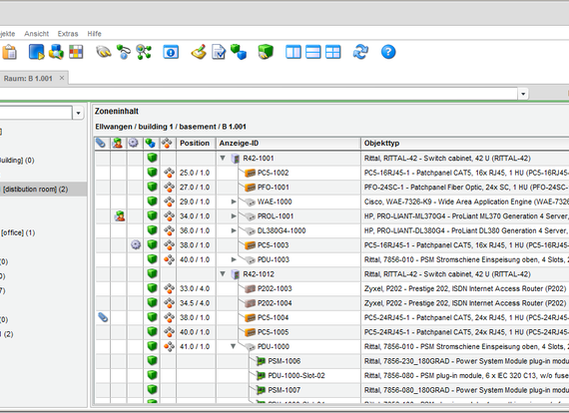This screenshot has height=413, width=569.
Task: Click the document with checkmark toolbar icon
Action: pos(219,52)
